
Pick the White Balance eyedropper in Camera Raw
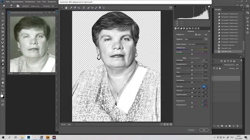(x=71, y=8)
